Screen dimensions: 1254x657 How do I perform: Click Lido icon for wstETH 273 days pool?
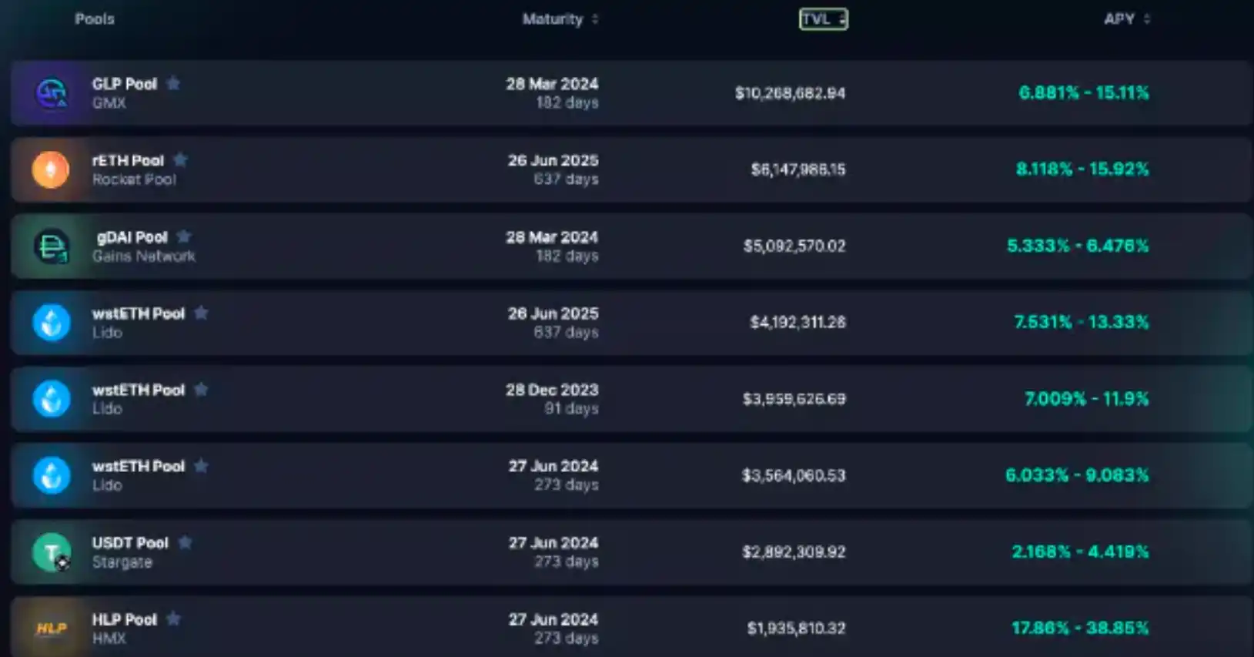coord(52,475)
